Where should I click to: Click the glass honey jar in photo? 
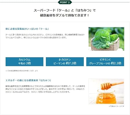pos(106,97)
